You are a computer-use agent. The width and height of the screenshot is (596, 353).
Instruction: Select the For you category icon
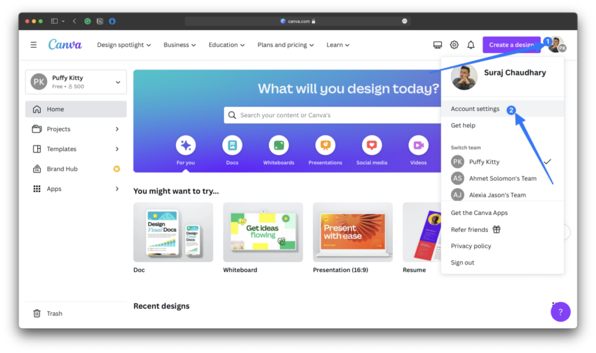coord(186,145)
